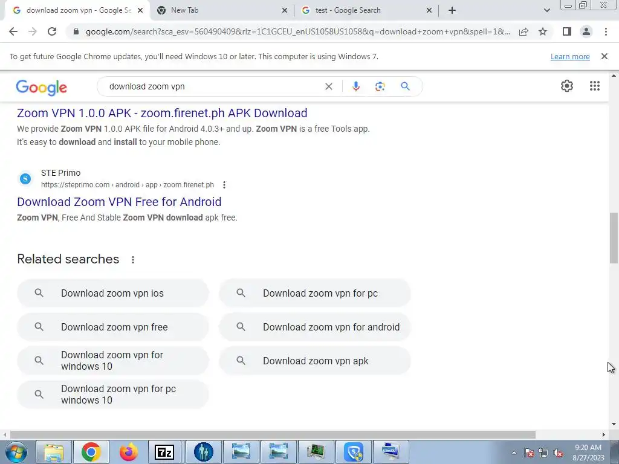Focus the Google search input field
This screenshot has height=464, width=619.
[x=213, y=86]
